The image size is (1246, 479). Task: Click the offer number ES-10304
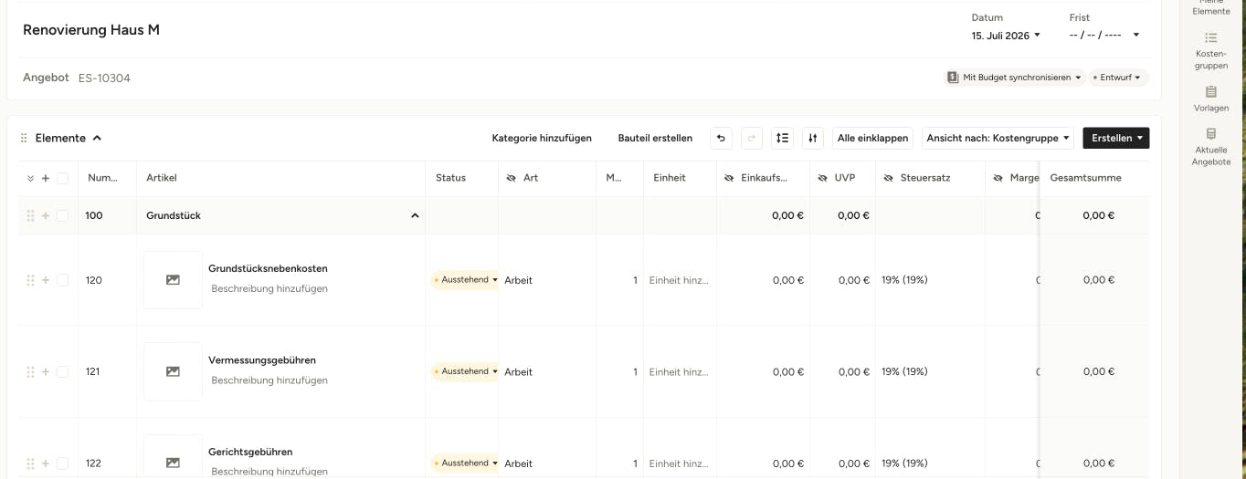104,78
